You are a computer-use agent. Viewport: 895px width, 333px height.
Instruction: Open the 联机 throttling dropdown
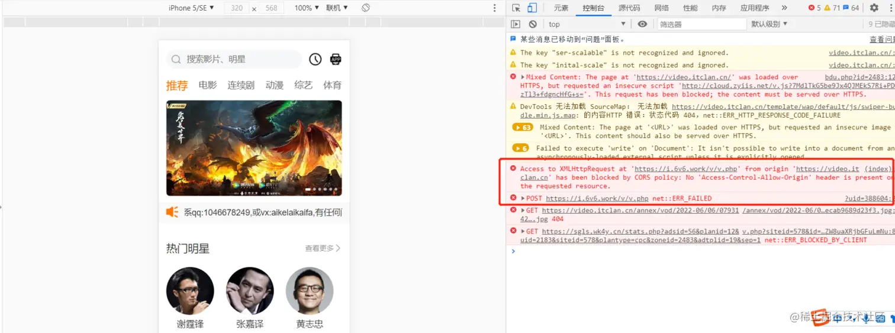click(337, 8)
